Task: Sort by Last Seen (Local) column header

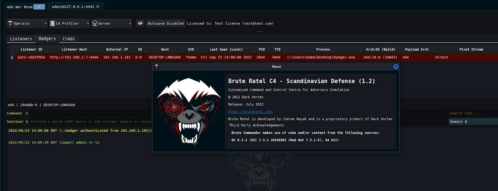Action: coord(226,49)
